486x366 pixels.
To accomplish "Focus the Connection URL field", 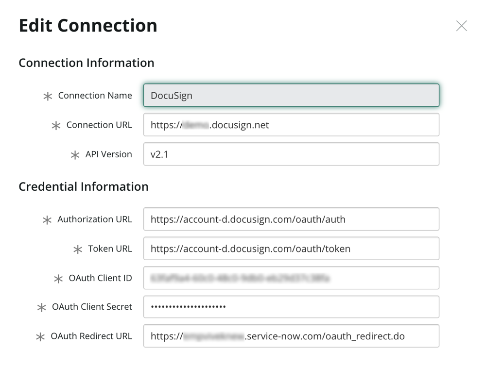I will [291, 124].
